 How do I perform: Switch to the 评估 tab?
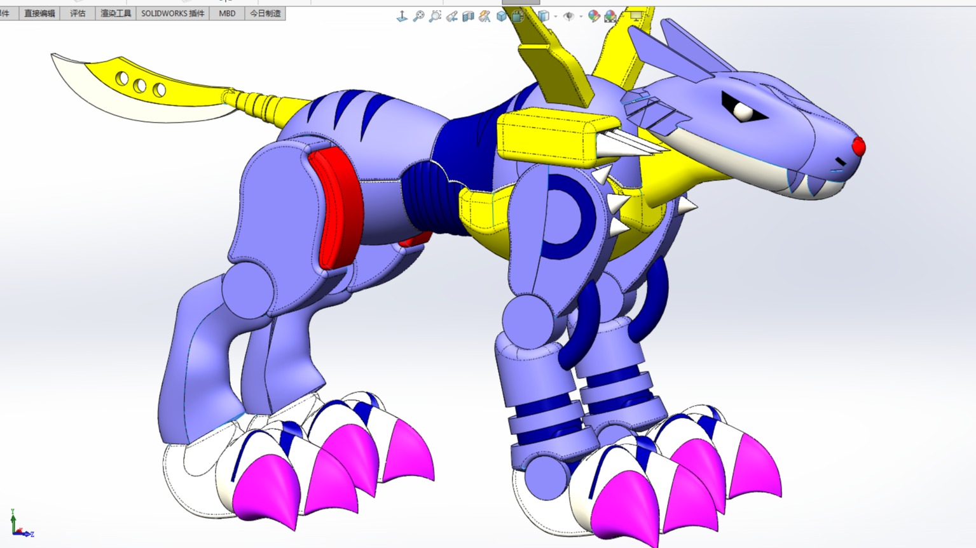(x=78, y=13)
